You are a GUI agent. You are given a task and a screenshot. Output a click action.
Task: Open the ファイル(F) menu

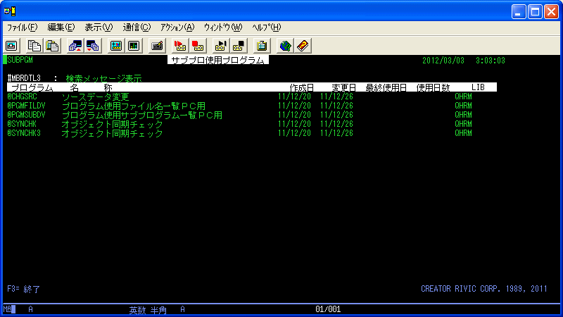(23, 27)
